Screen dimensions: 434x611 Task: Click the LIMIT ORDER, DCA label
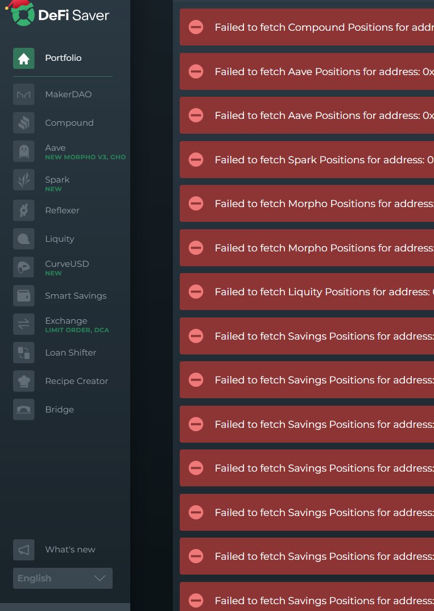[x=77, y=330]
